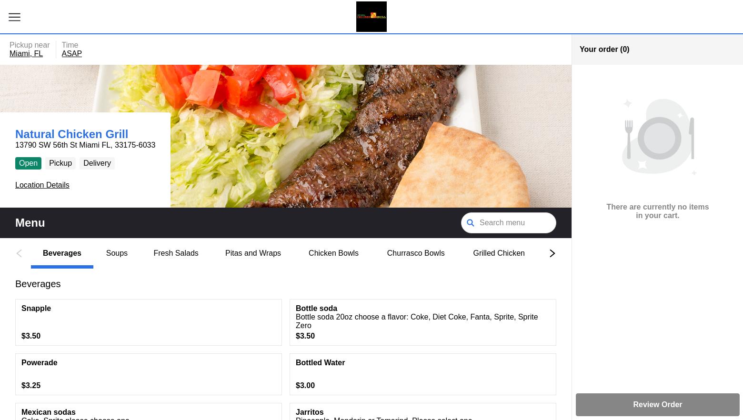The width and height of the screenshot is (743, 420).
Task: Jump to Grilled Chicken tab
Action: click(x=499, y=253)
